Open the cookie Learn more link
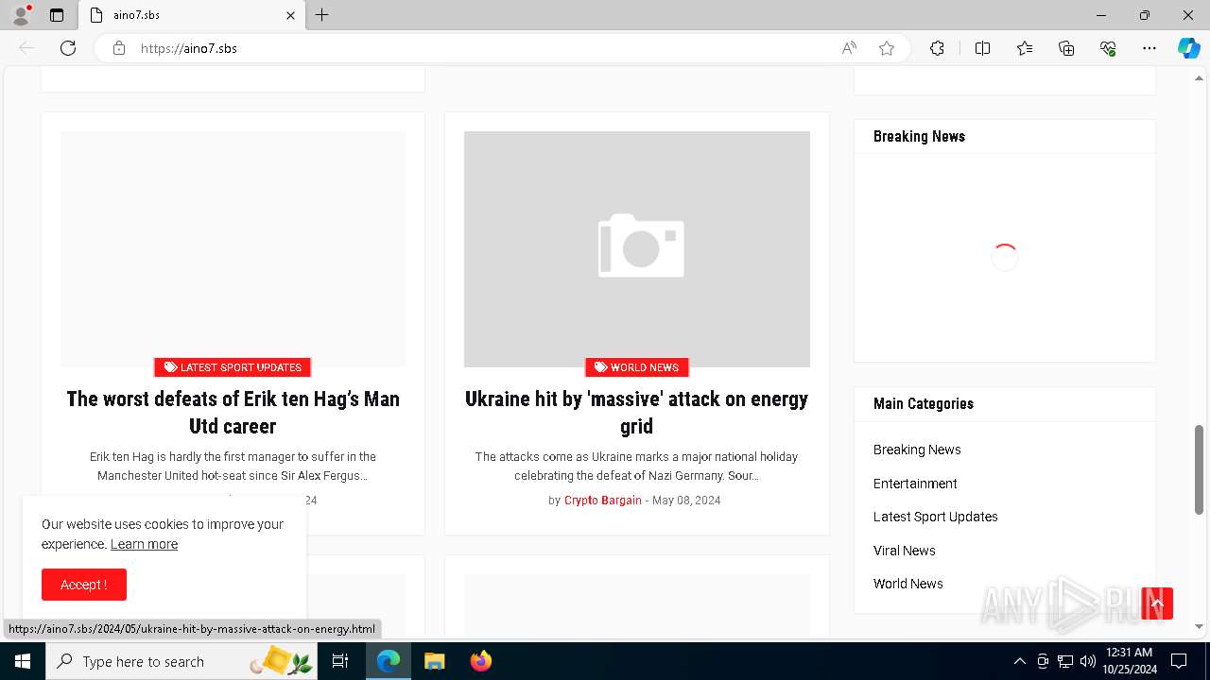The image size is (1210, 680). [x=144, y=544]
